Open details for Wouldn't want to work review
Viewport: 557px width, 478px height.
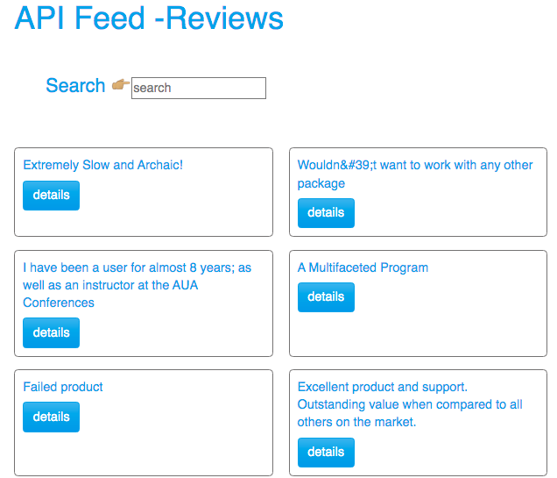326,213
